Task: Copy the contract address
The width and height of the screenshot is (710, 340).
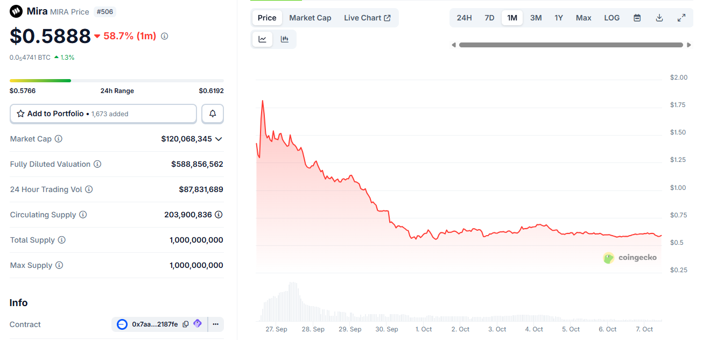Action: point(186,324)
